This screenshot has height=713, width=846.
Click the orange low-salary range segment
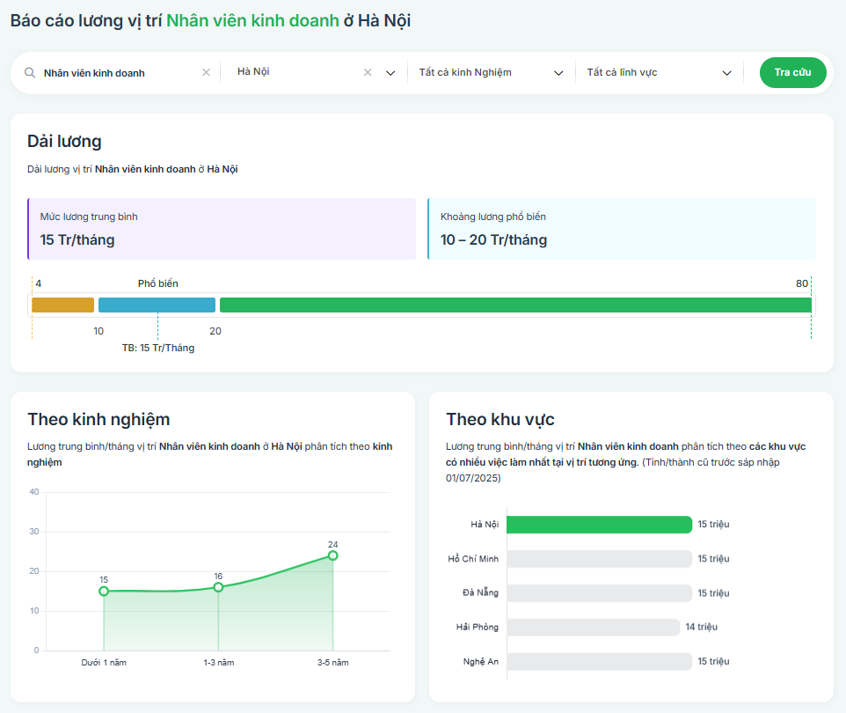pos(62,305)
